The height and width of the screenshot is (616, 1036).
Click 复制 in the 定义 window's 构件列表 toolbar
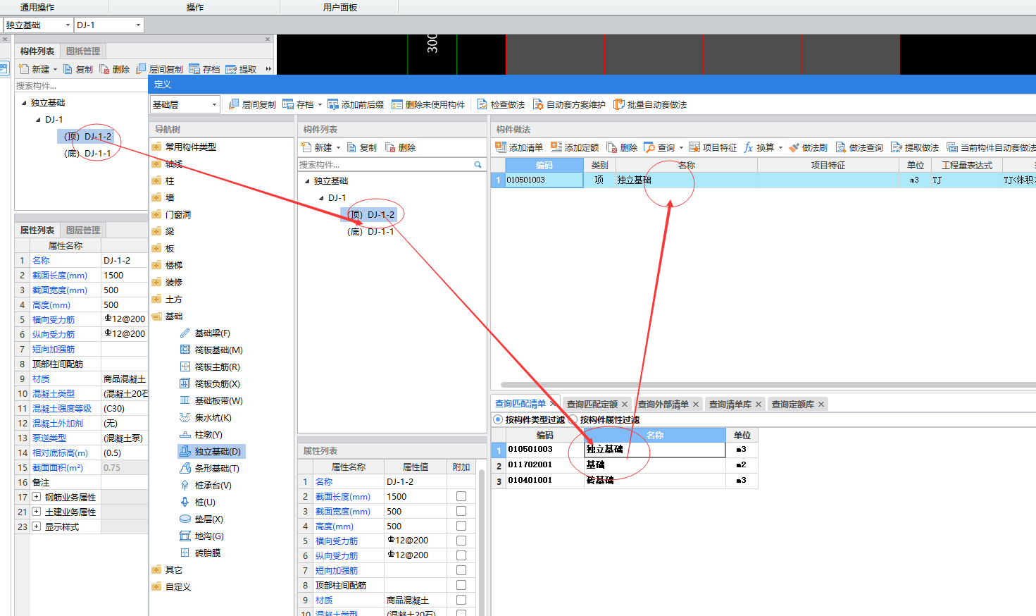[362, 147]
